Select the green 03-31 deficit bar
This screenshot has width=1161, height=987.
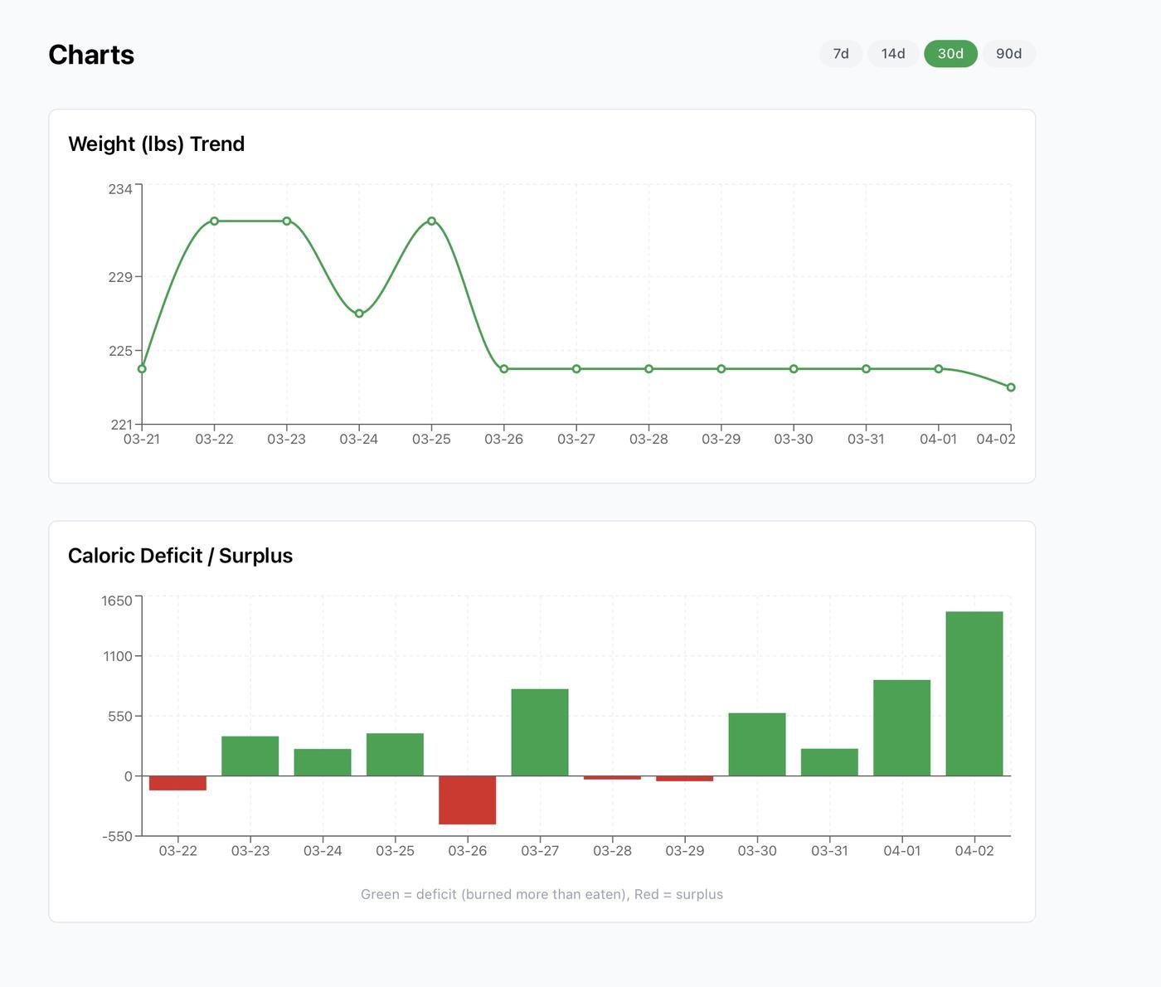pyautogui.click(x=829, y=763)
